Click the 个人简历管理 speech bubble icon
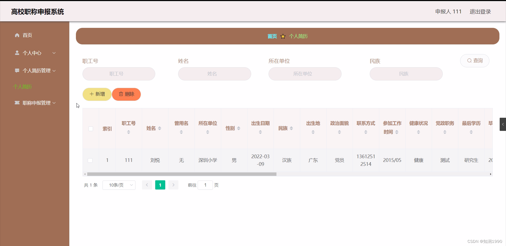The width and height of the screenshot is (506, 246). coord(17,70)
